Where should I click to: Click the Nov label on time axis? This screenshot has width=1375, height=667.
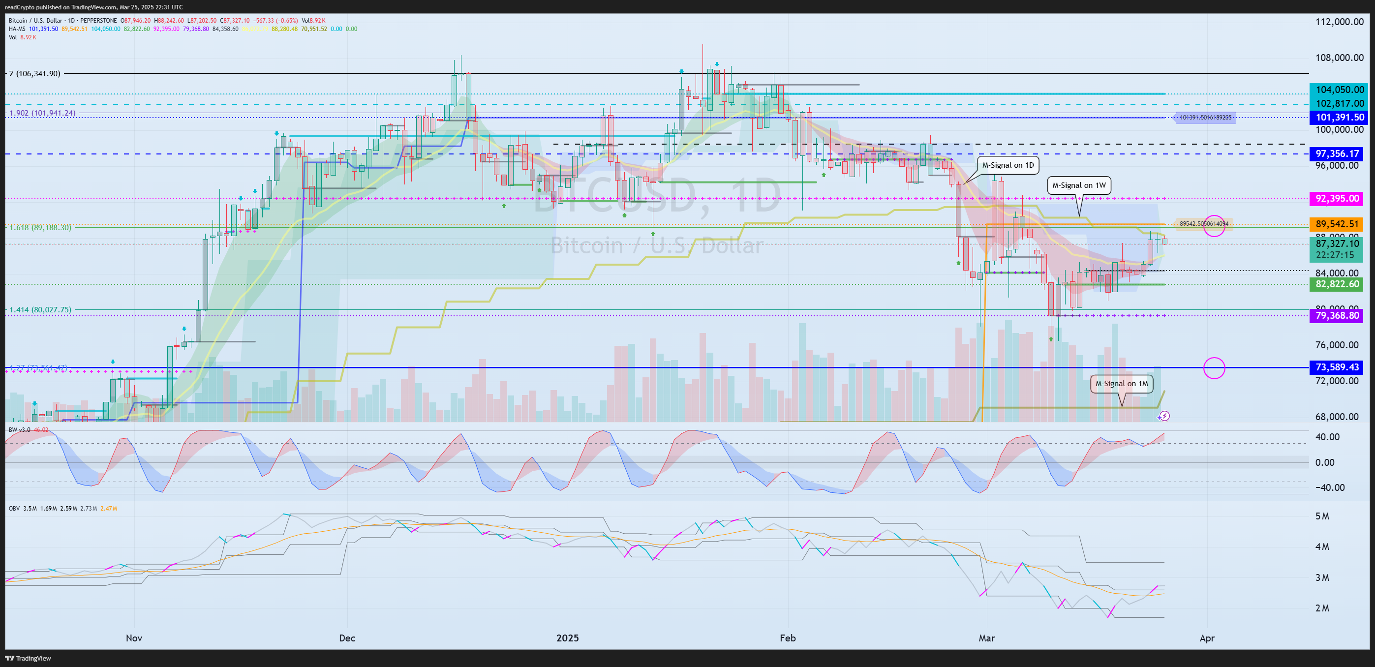click(x=134, y=638)
